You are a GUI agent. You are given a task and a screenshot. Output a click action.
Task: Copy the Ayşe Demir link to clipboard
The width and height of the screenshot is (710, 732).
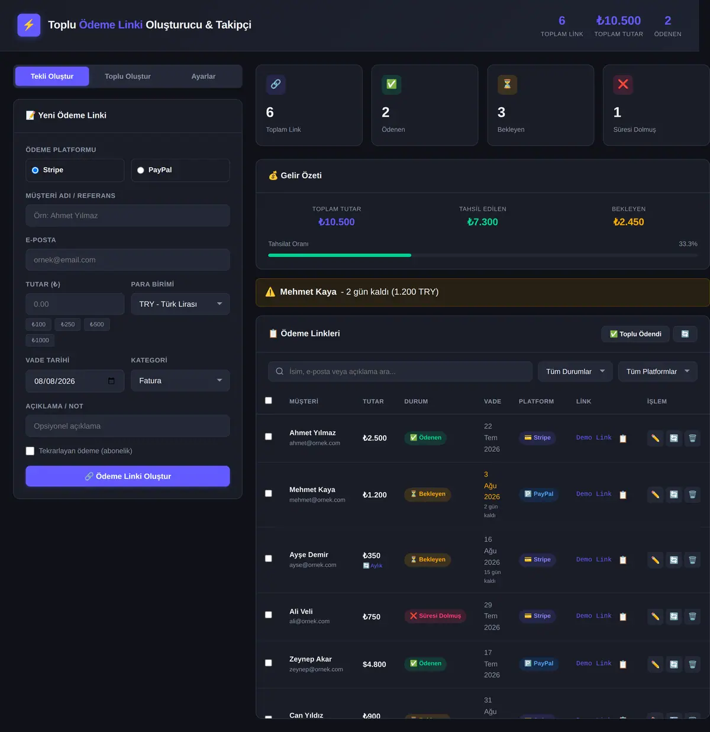point(623,560)
